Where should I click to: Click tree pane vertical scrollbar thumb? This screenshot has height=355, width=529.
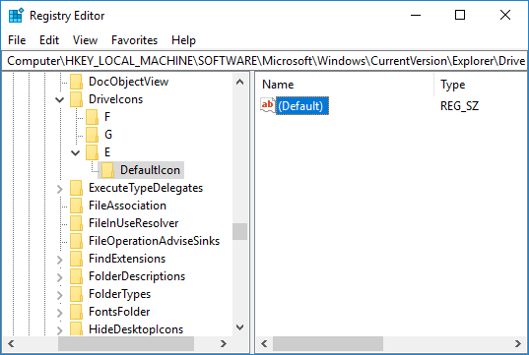point(239,232)
